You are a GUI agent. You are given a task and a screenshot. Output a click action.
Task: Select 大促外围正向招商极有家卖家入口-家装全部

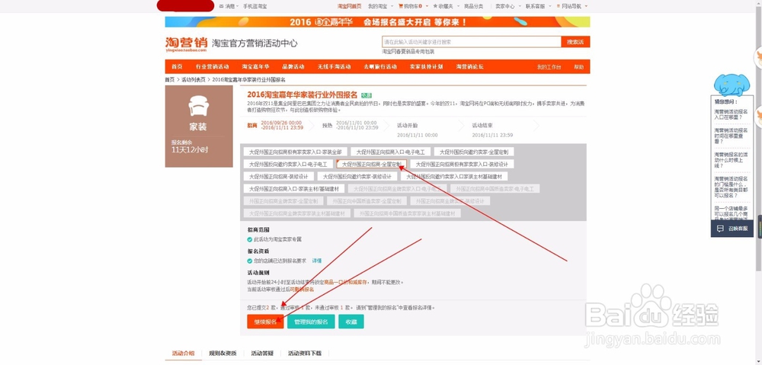click(296, 152)
